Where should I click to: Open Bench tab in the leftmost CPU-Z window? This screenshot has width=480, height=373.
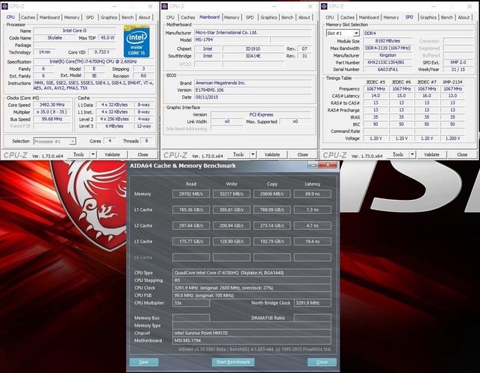(129, 17)
